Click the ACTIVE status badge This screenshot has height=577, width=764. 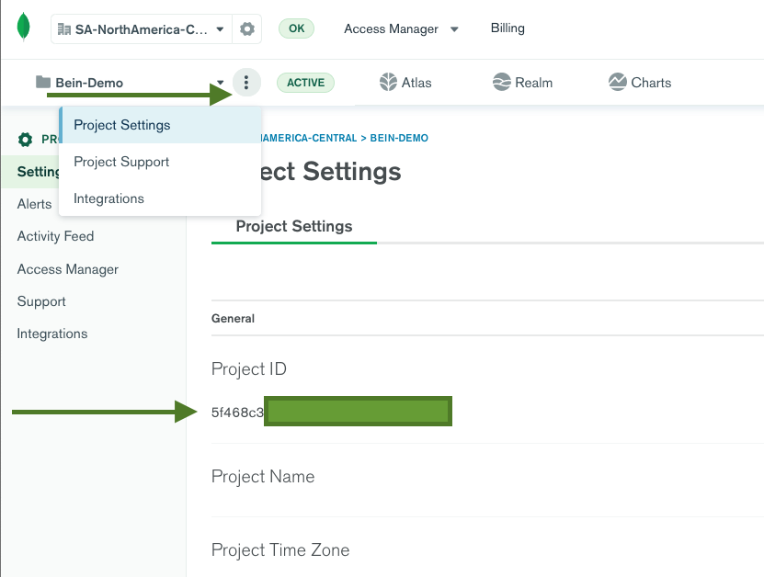[305, 83]
